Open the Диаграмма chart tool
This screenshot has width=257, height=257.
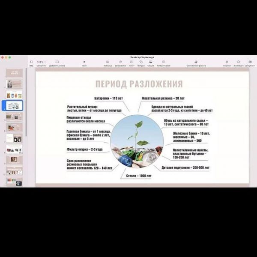click(121, 62)
